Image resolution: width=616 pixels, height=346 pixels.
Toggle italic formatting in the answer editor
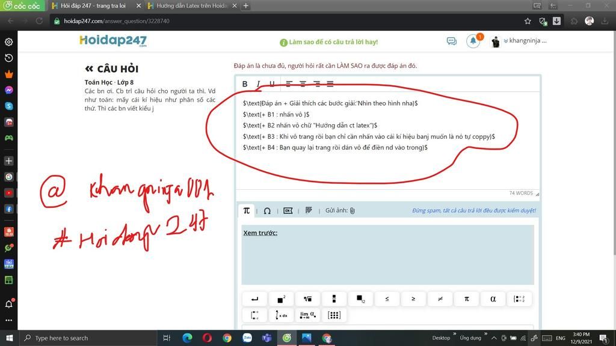pos(258,83)
